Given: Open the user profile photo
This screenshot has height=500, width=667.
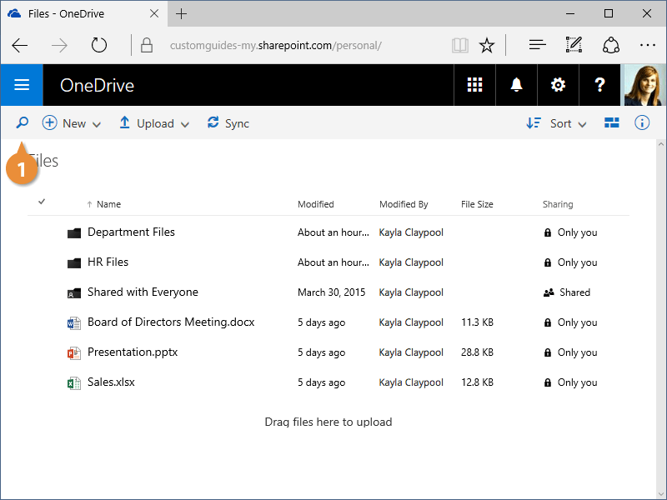Looking at the screenshot, I should click(x=645, y=85).
